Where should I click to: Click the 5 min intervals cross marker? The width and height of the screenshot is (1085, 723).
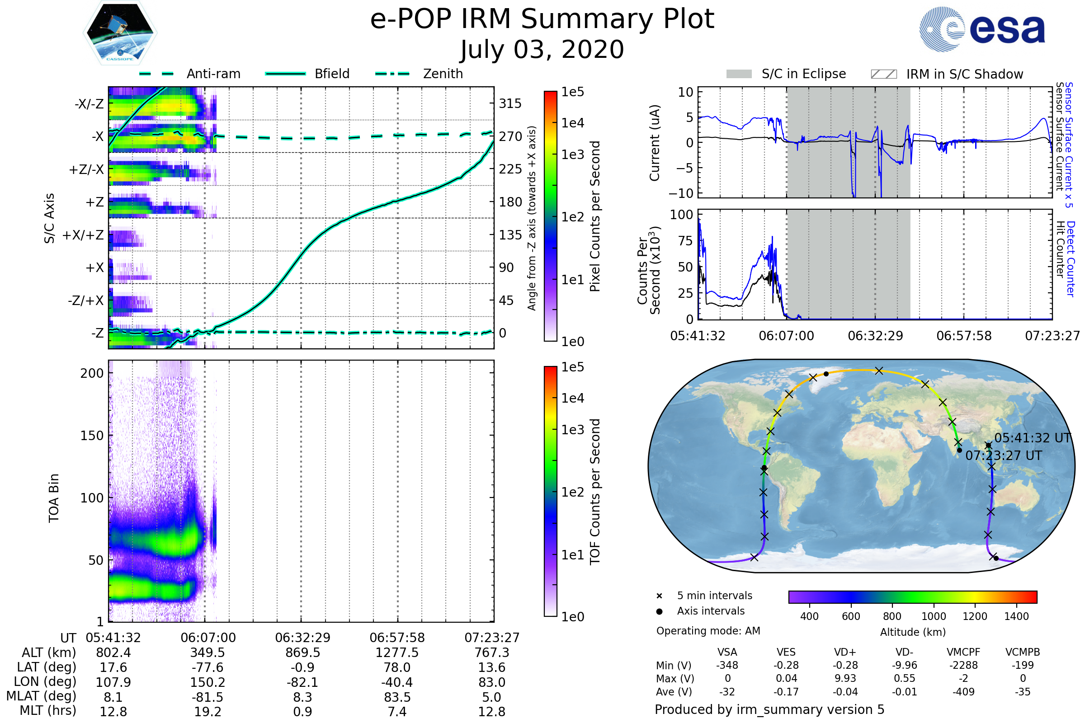[x=659, y=596]
